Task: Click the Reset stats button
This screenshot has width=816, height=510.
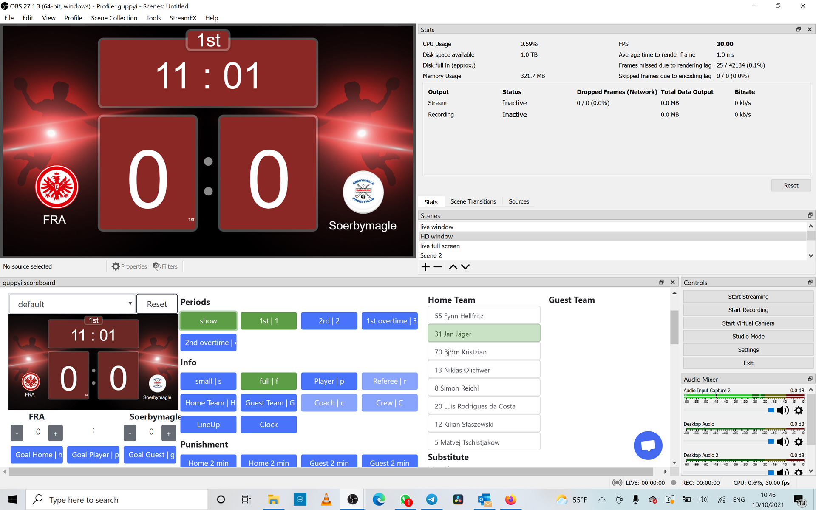Action: [791, 184]
